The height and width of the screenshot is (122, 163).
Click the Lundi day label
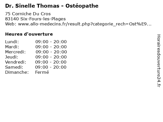point(12,42)
